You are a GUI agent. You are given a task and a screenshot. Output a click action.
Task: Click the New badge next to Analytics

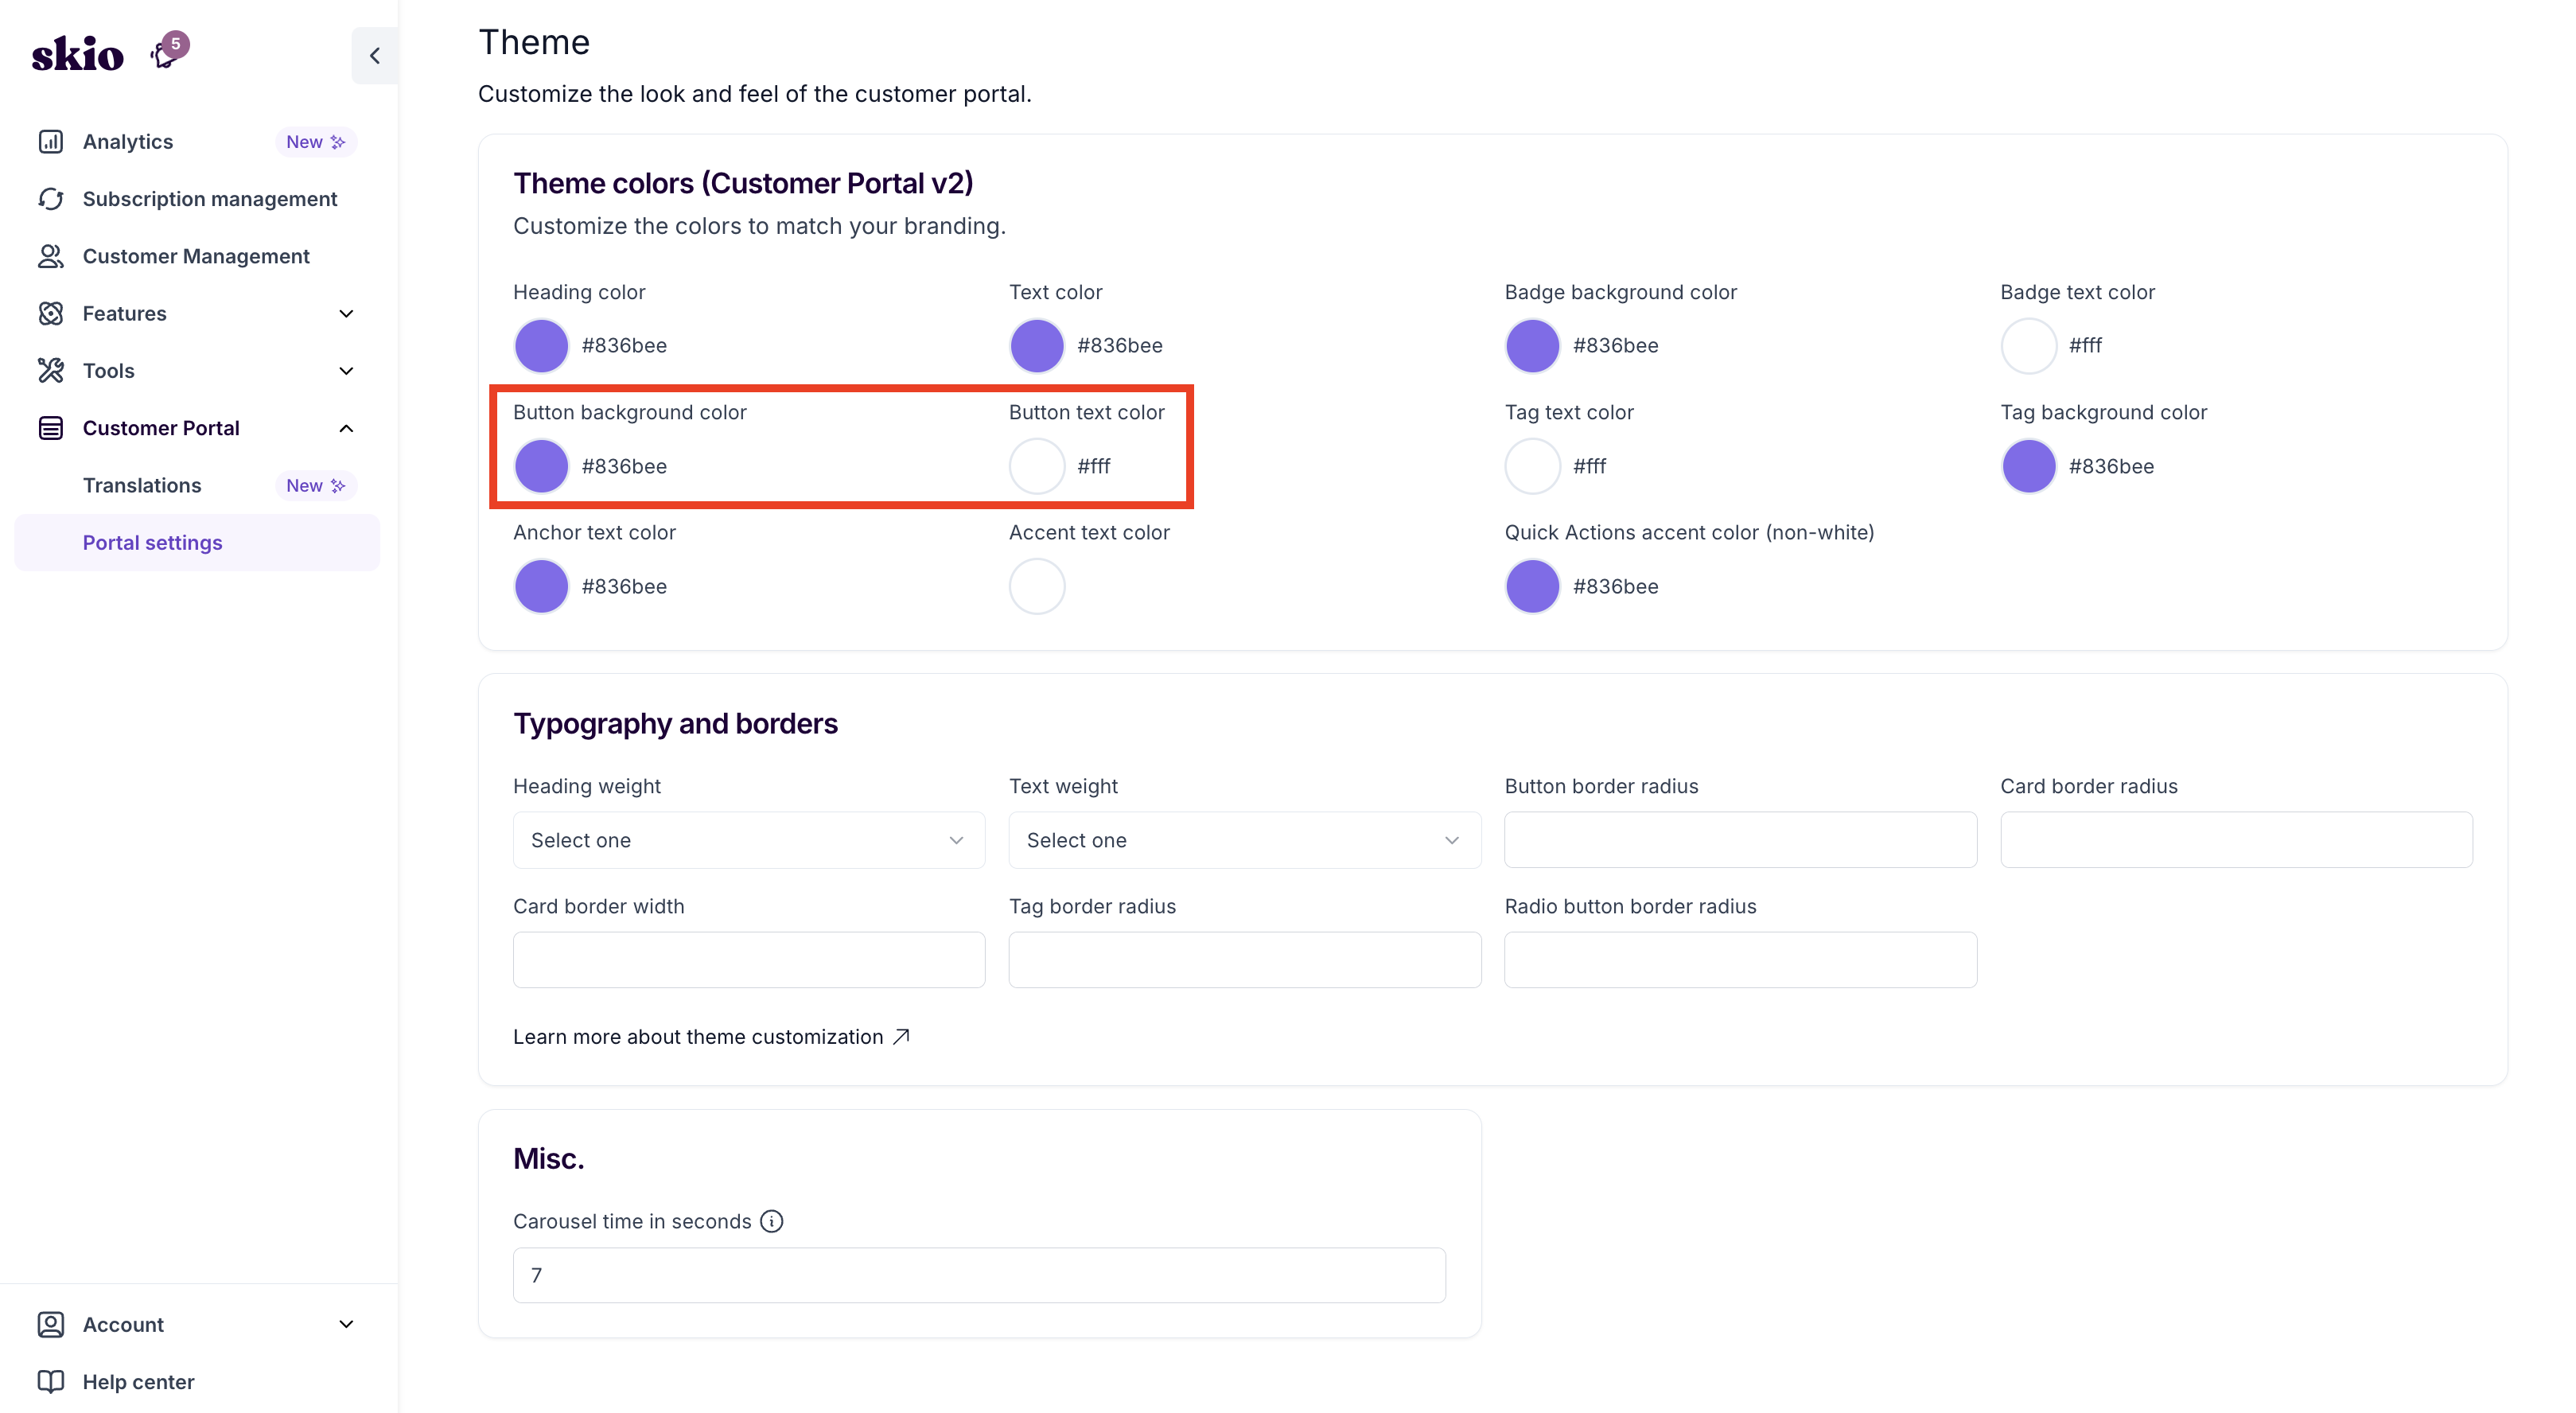pos(316,142)
